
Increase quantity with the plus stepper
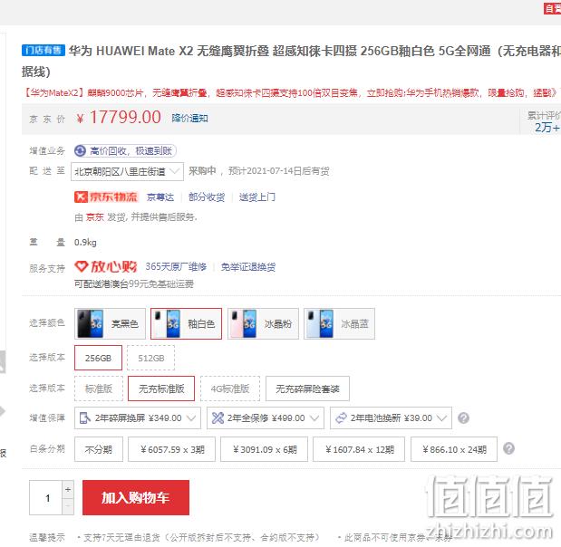pyautogui.click(x=68, y=489)
